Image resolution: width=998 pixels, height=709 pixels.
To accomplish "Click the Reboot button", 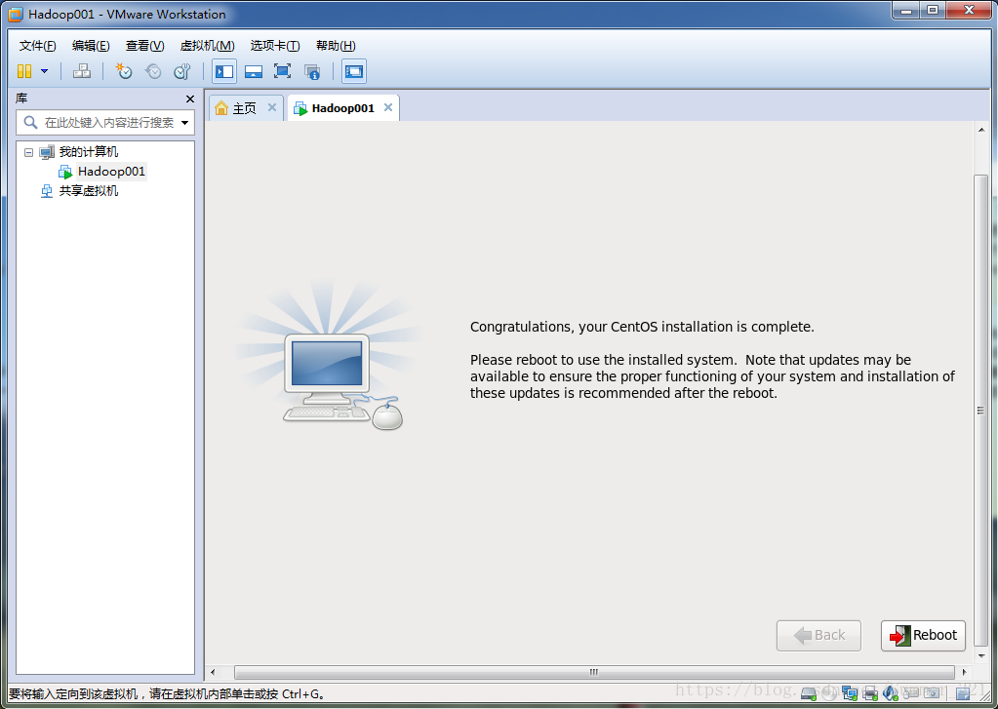I will click(x=923, y=635).
